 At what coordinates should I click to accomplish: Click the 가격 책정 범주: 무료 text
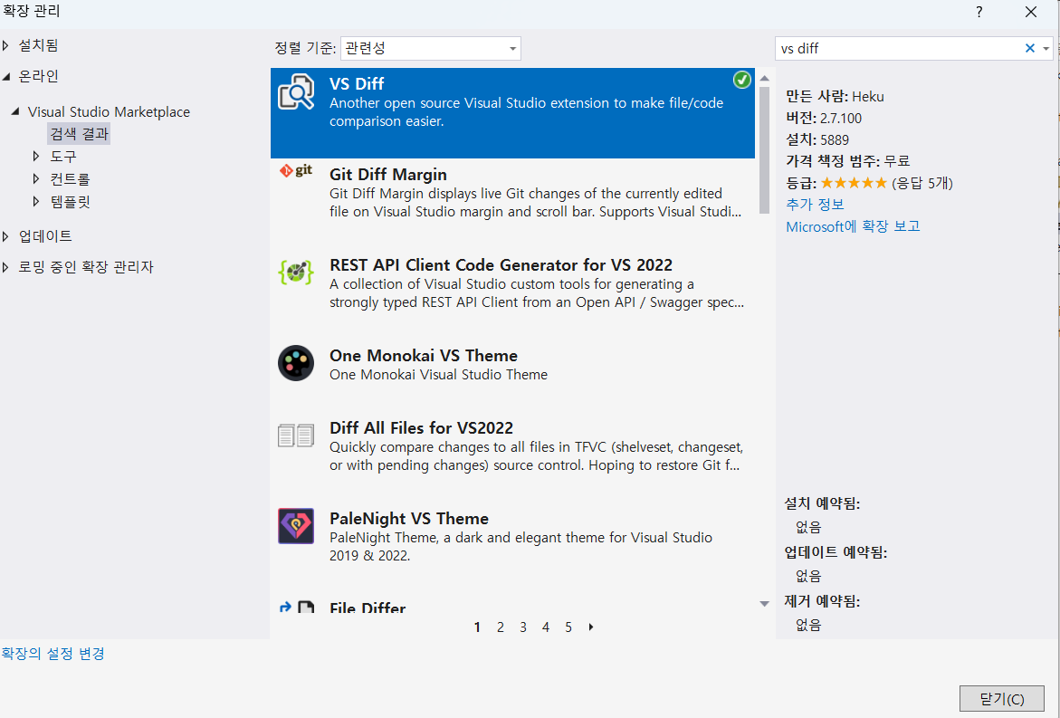point(848,161)
